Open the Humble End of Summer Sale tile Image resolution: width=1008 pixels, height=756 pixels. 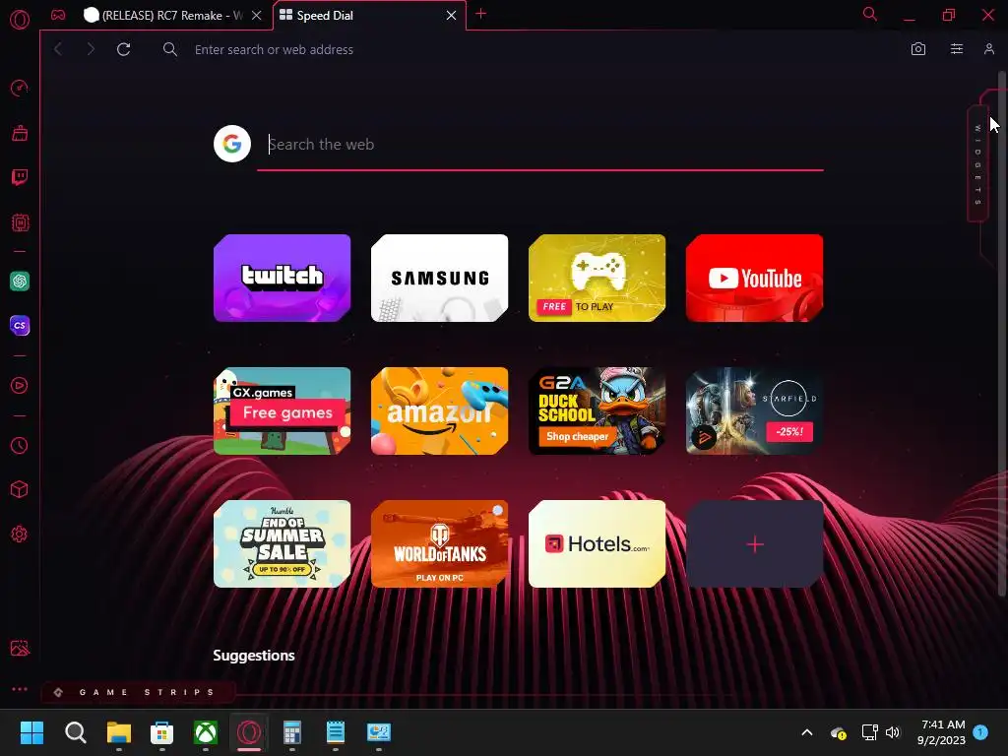[283, 543]
